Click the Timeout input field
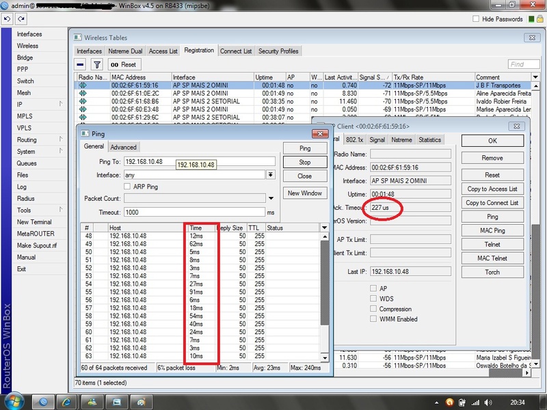Viewport: 547px width, 410px height. [194, 212]
